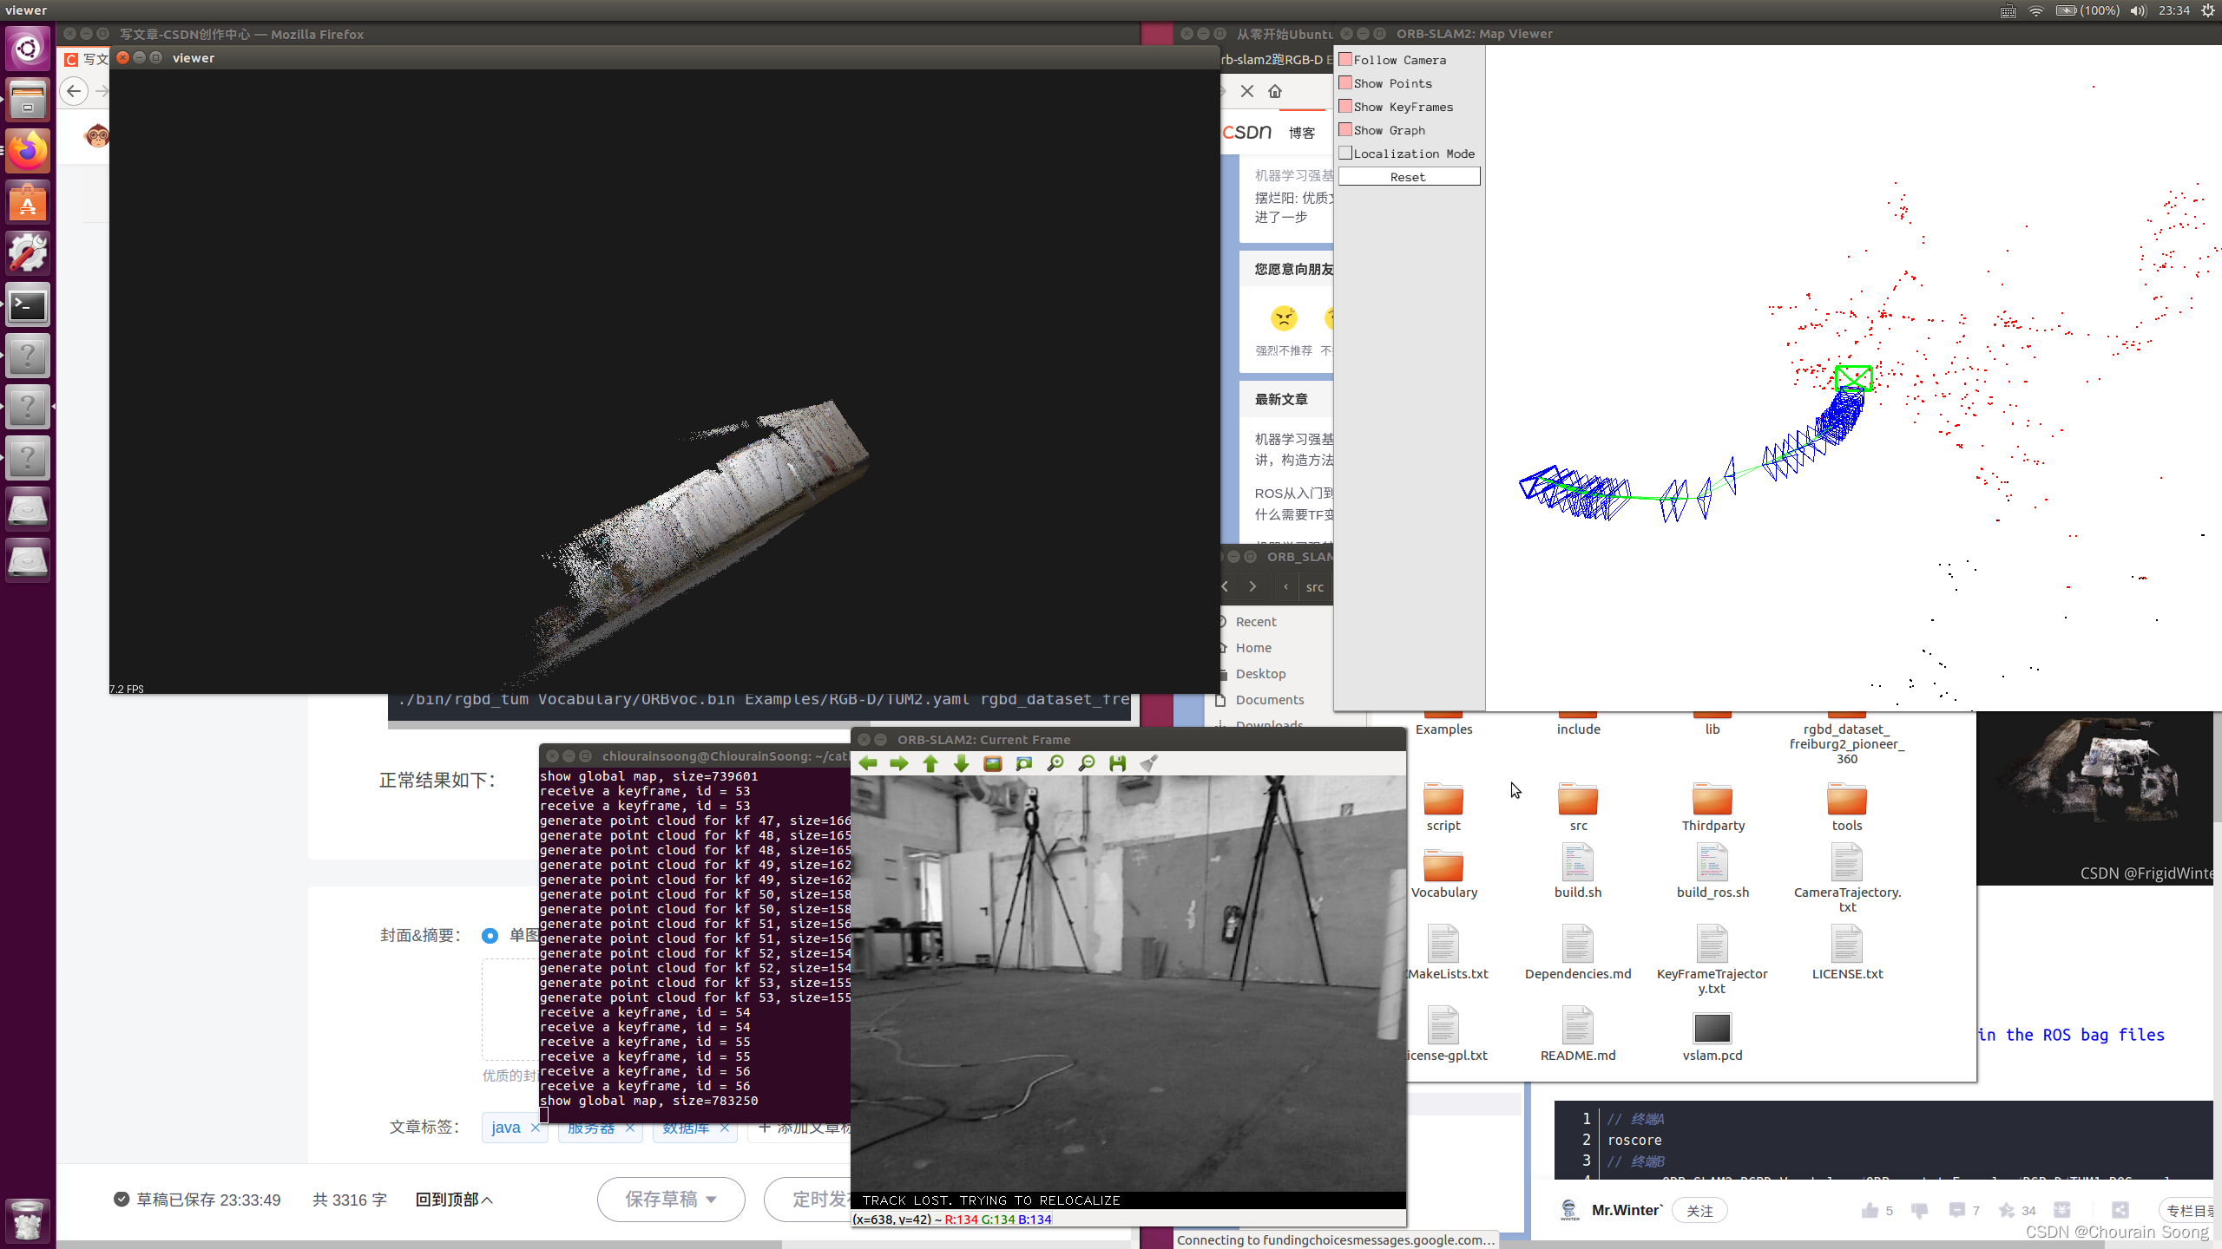Enable Localization Mode checkbox

(1345, 153)
